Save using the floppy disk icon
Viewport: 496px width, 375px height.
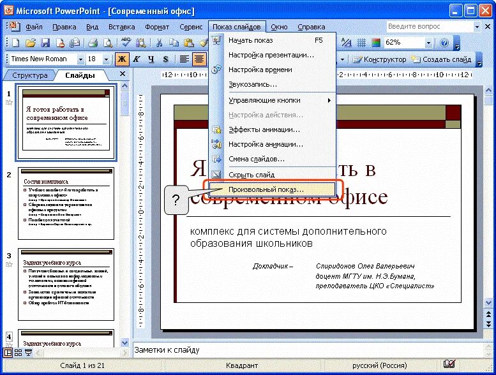tap(45, 43)
